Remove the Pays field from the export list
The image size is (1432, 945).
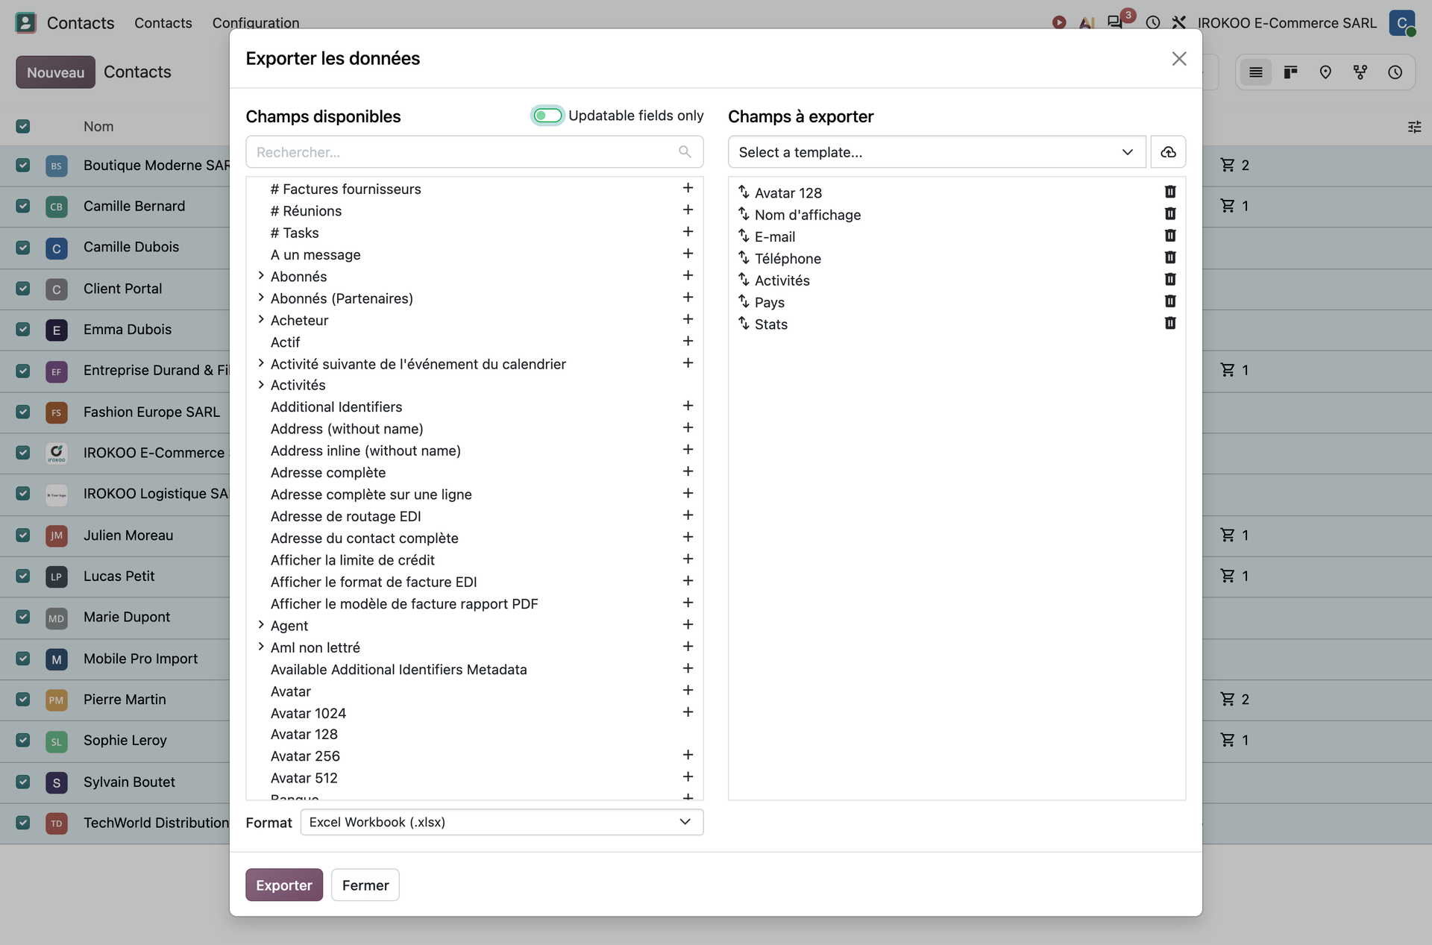tap(1169, 301)
